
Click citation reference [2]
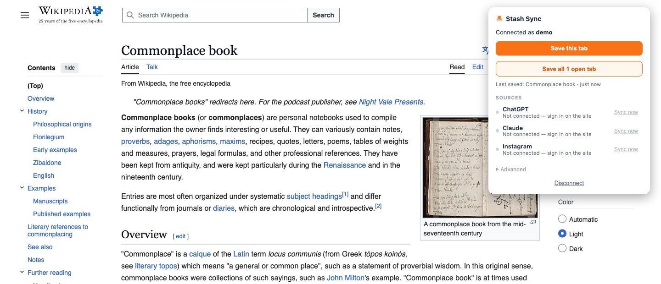(x=378, y=206)
